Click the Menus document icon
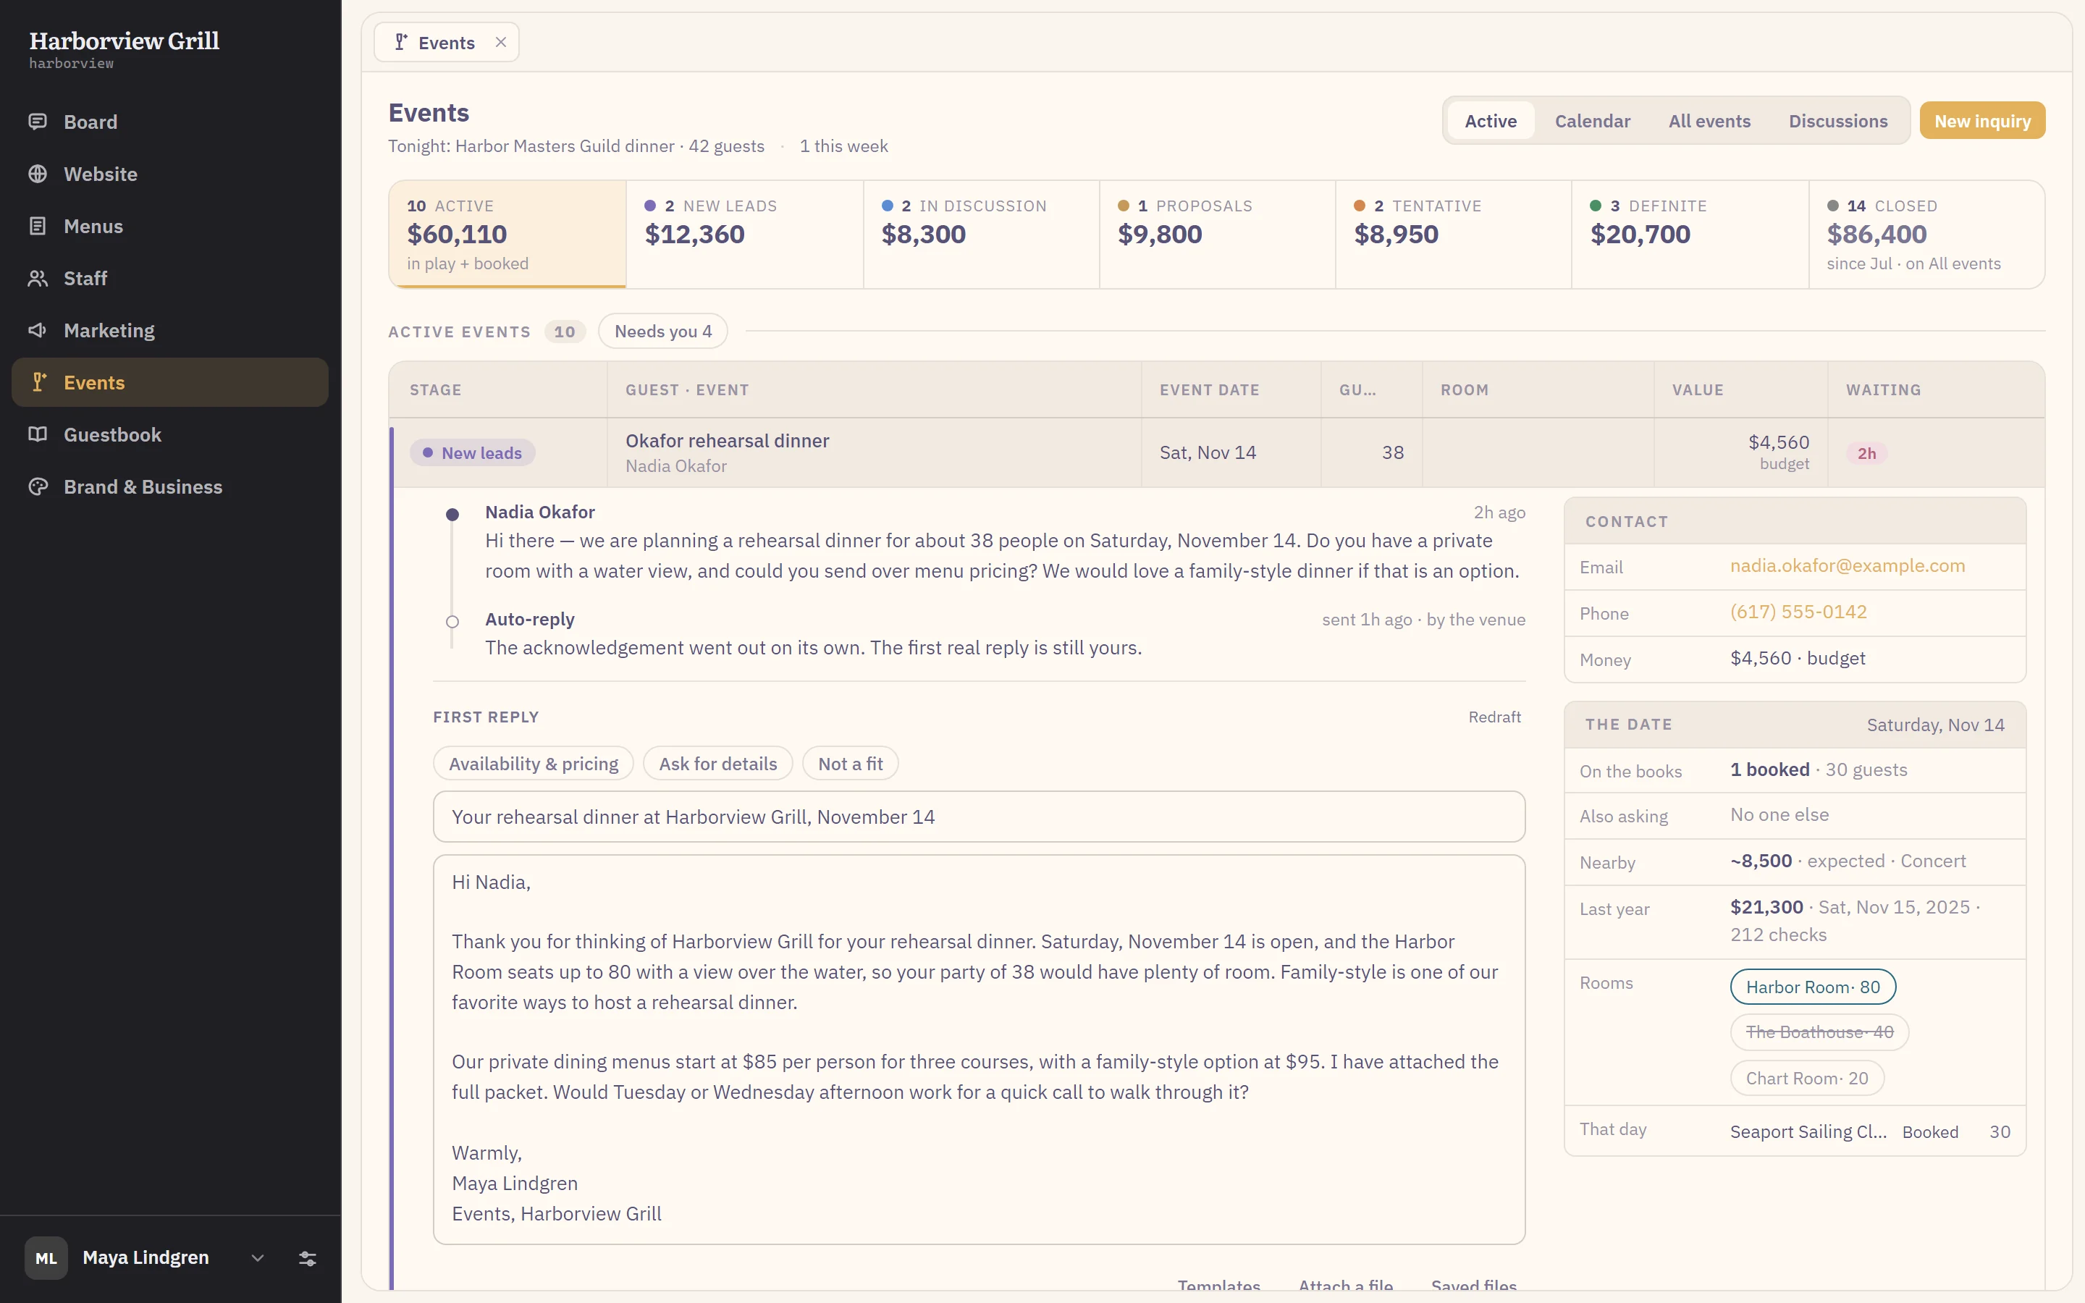This screenshot has height=1303, width=2085. coord(37,226)
